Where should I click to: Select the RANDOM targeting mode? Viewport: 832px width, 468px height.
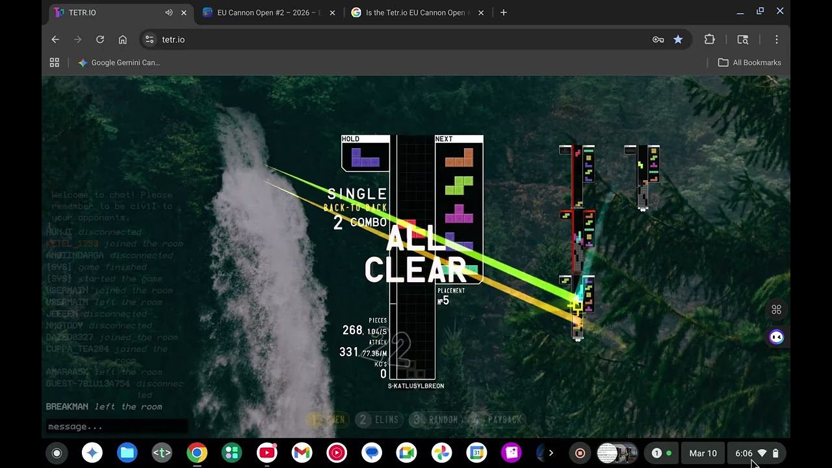435,420
